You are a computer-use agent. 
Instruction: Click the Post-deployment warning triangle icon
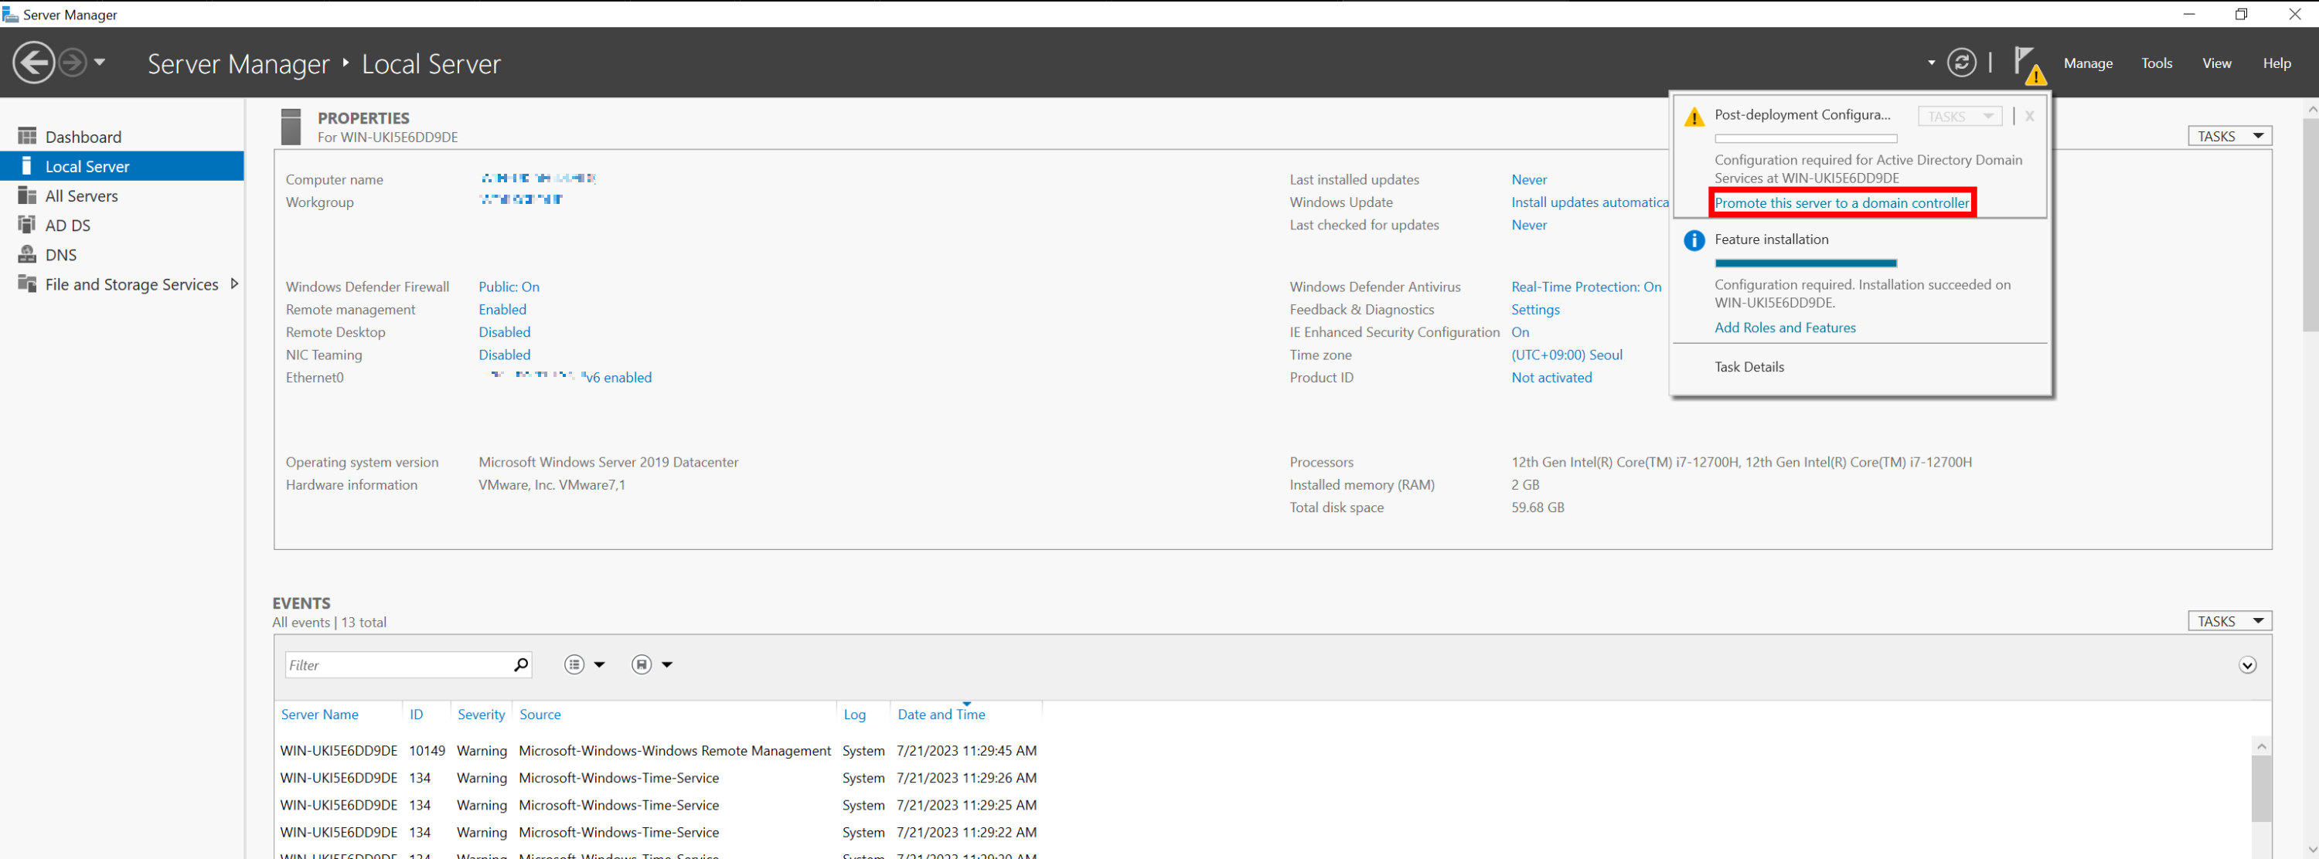(x=1694, y=117)
